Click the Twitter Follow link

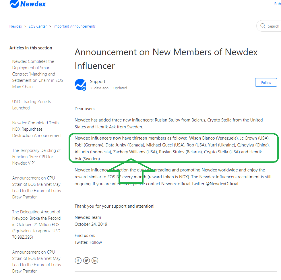point(96,242)
